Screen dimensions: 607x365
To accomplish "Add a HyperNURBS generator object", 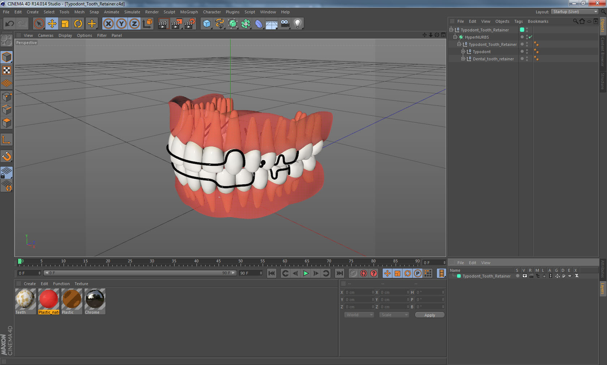I will click(233, 24).
